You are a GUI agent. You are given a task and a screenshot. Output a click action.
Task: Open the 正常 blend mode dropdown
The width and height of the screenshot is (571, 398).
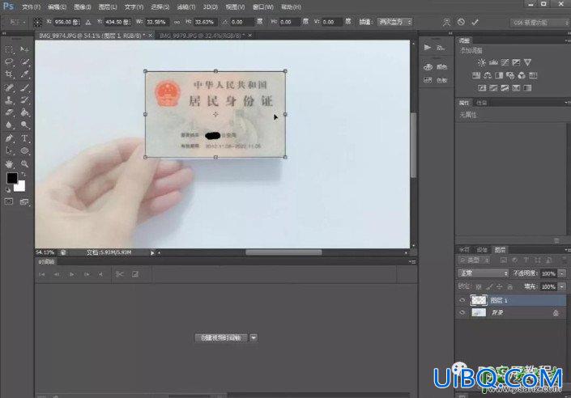[x=483, y=273]
